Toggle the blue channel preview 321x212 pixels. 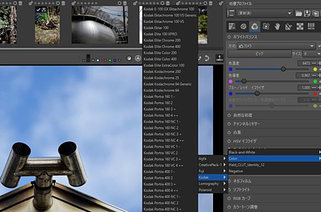tap(114, 60)
